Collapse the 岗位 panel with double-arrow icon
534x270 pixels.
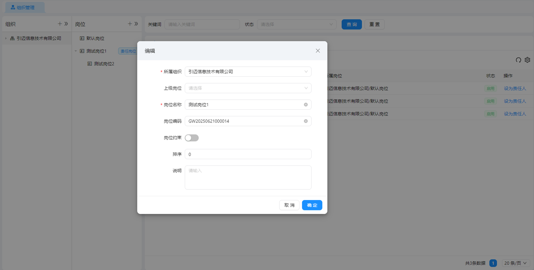(x=136, y=24)
